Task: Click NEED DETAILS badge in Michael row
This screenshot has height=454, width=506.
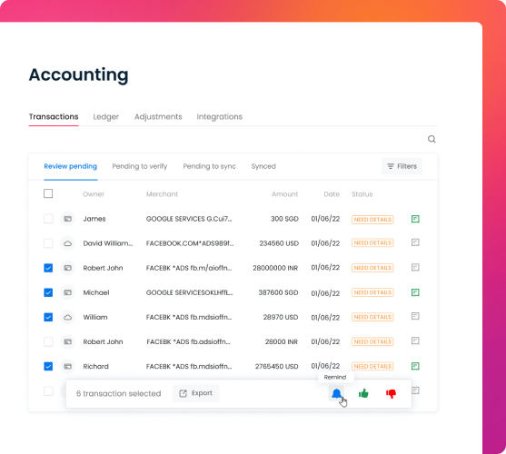Action: [372, 292]
